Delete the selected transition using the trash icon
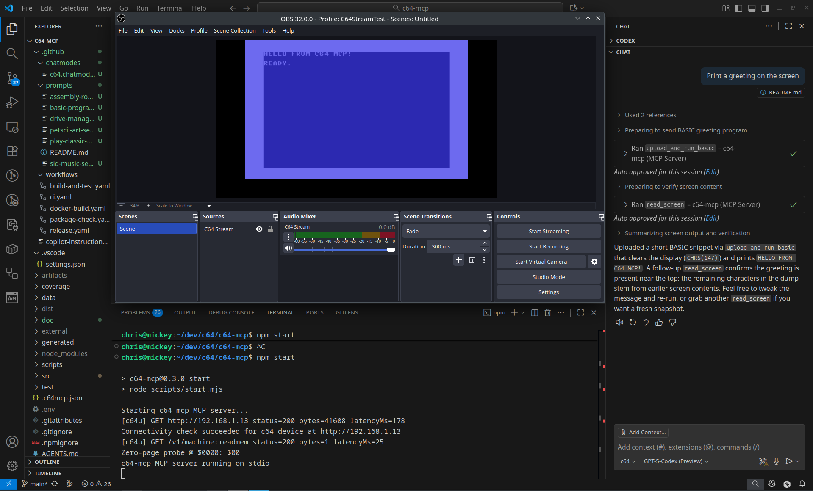Image resolution: width=813 pixels, height=491 pixels. [472, 260]
